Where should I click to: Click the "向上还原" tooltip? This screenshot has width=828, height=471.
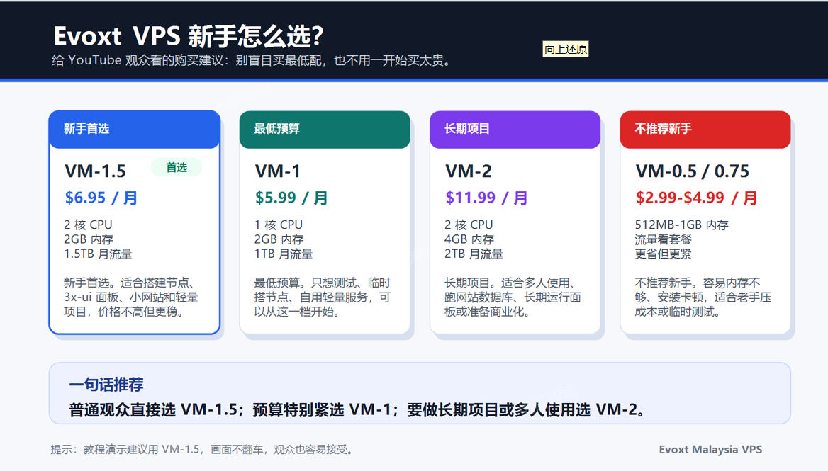coord(566,49)
